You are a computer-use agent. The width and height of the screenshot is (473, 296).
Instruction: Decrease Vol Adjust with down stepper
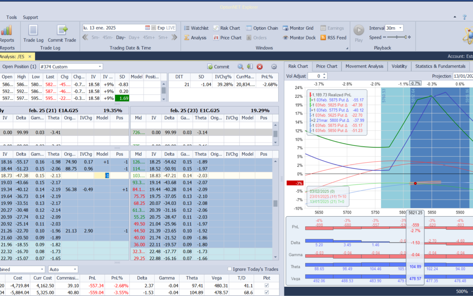(324, 78)
